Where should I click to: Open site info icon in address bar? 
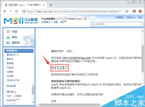24,11
